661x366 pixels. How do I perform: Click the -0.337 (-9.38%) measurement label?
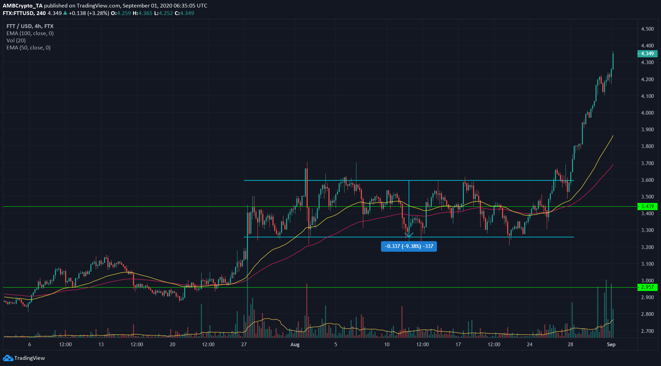click(x=409, y=246)
